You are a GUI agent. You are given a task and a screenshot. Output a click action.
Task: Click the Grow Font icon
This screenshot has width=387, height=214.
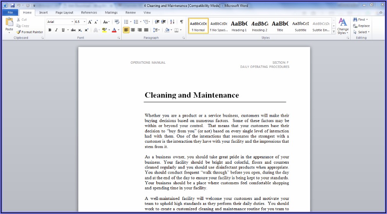click(x=90, y=22)
